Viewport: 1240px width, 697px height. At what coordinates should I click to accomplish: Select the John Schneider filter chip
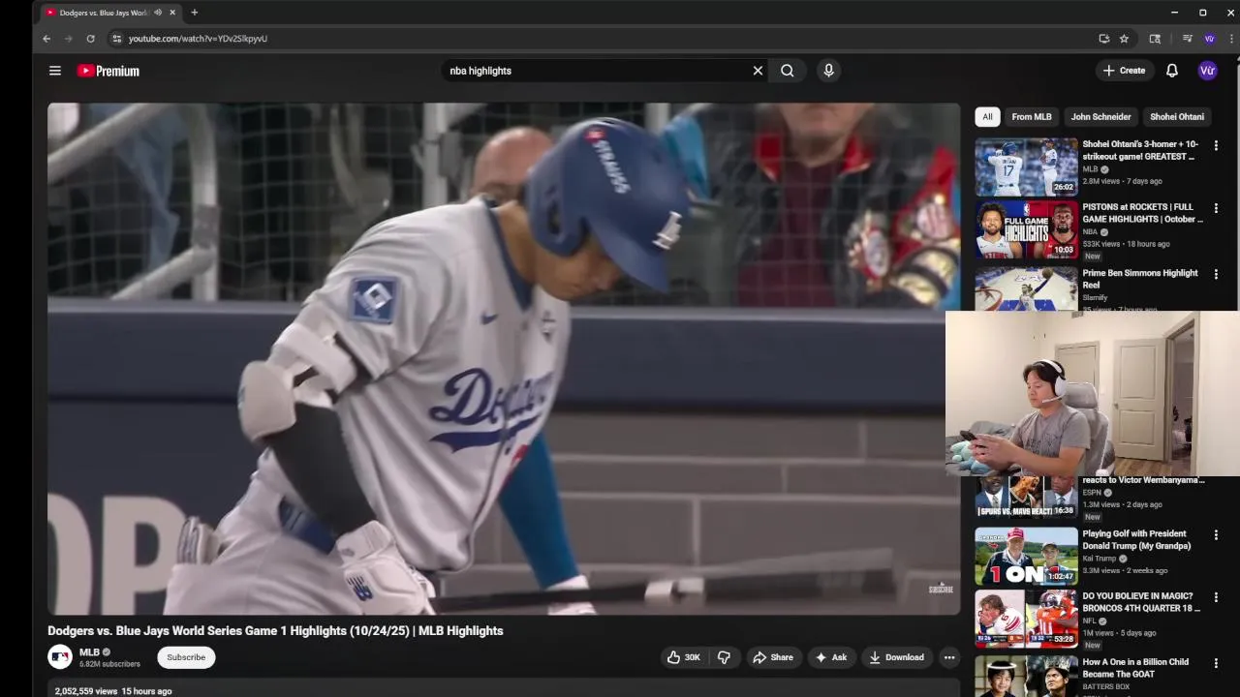pyautogui.click(x=1100, y=117)
